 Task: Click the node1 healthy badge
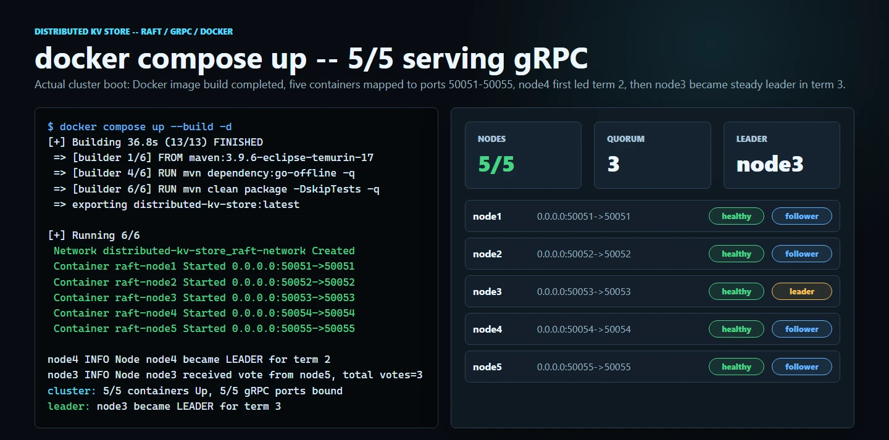737,216
